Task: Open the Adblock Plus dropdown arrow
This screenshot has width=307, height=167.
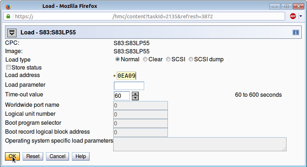Action: click(x=301, y=16)
